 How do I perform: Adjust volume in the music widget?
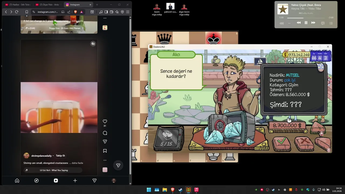point(282,23)
